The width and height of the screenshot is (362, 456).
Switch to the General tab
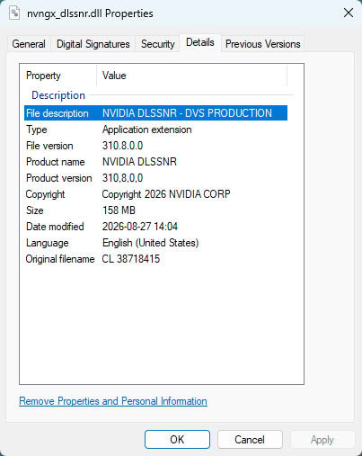(x=29, y=44)
